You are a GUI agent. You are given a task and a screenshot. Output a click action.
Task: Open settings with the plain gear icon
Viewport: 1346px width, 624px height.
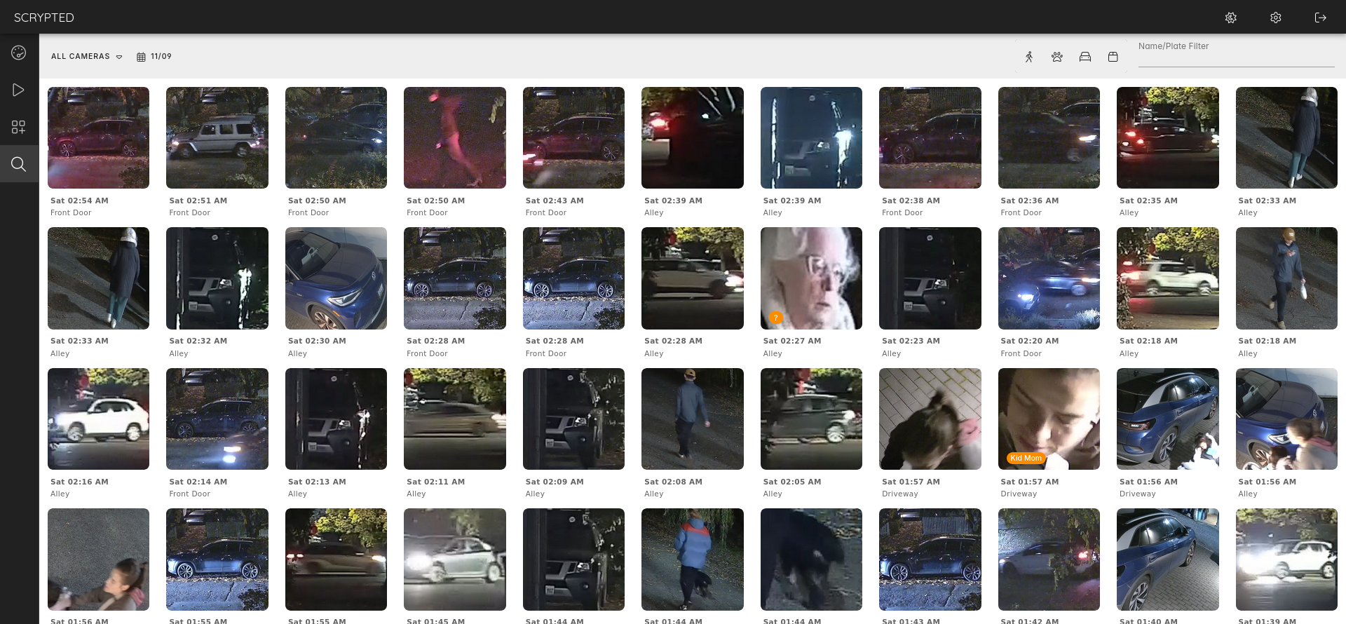[1276, 18]
